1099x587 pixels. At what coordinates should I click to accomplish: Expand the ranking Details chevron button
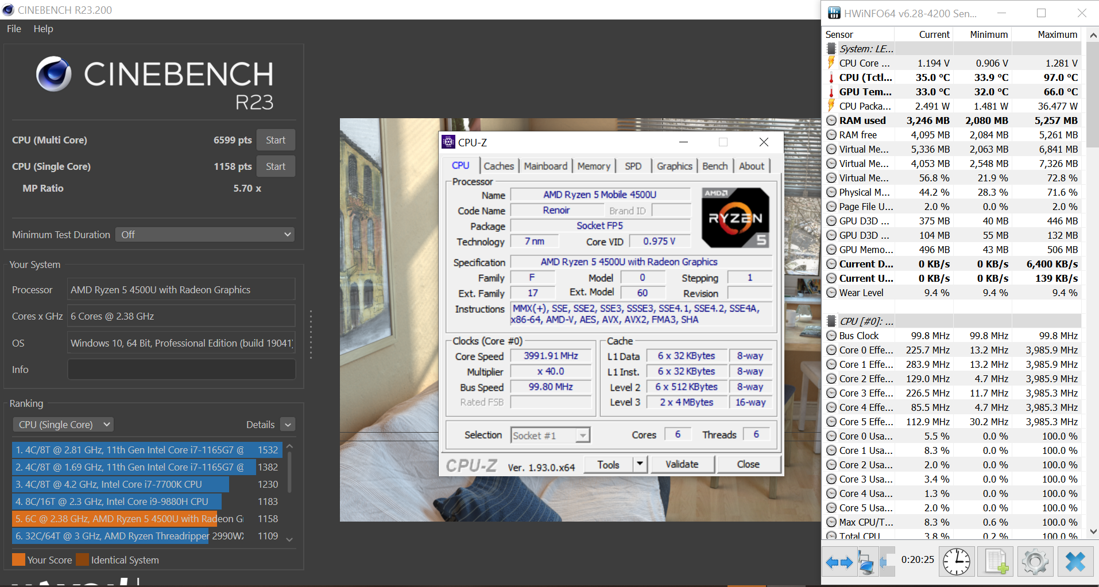(x=288, y=425)
